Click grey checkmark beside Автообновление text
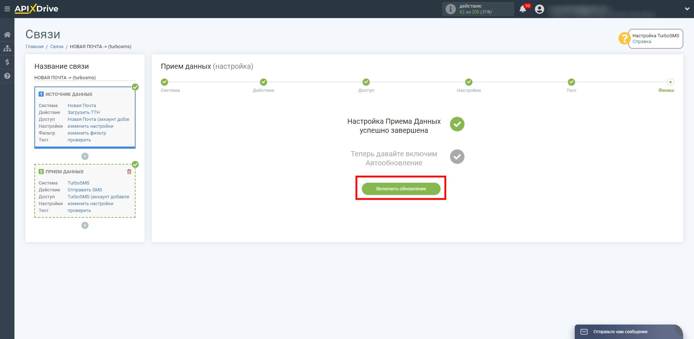 pyautogui.click(x=457, y=157)
